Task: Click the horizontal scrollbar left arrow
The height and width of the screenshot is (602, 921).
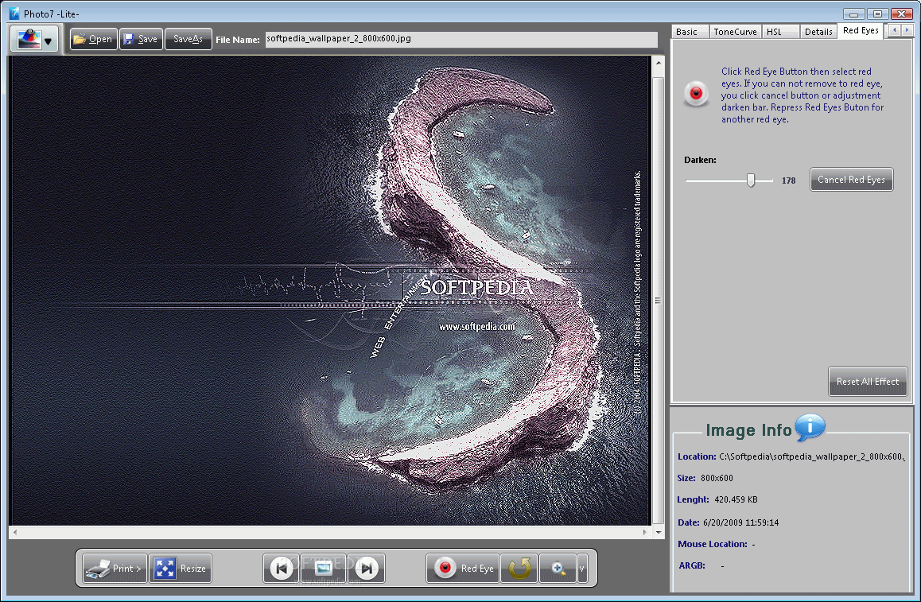Action: [x=14, y=532]
